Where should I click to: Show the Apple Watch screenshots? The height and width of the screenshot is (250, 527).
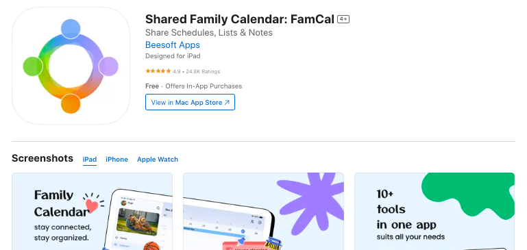tap(158, 160)
